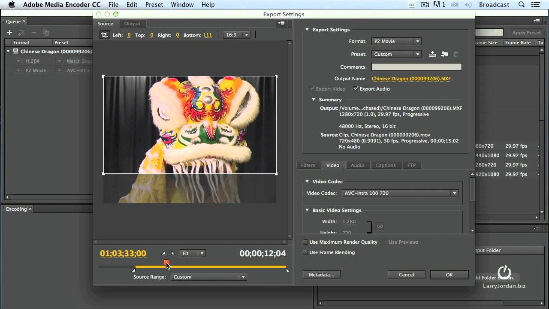The width and height of the screenshot is (549, 309).
Task: Enable Use Frame Blending
Action: point(305,252)
